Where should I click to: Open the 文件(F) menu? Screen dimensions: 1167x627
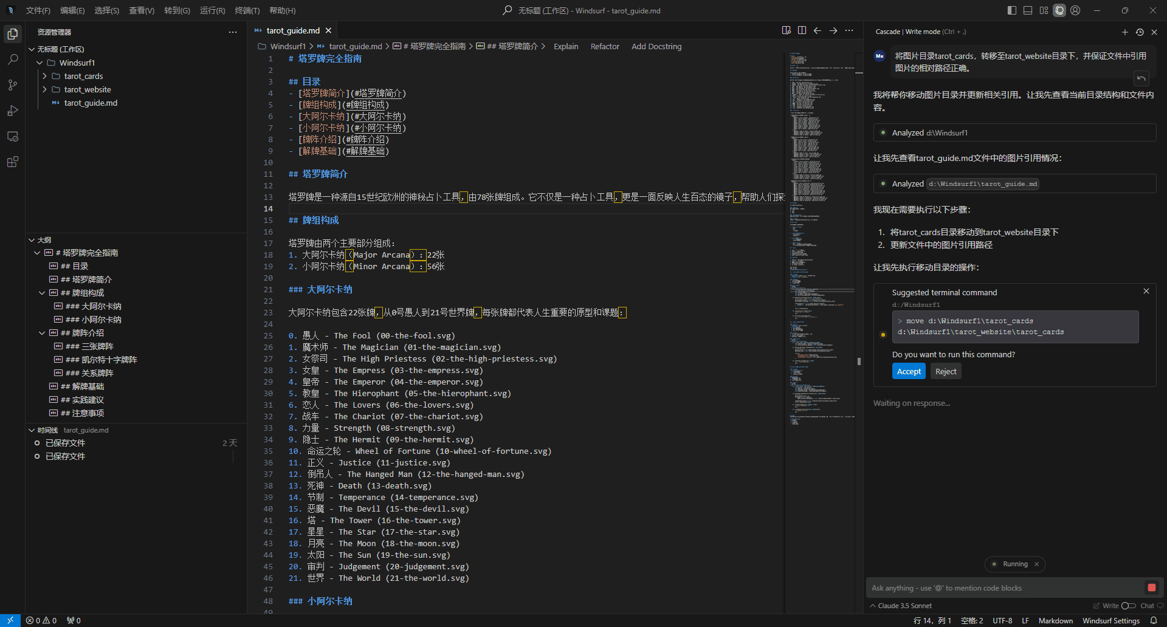(38, 10)
